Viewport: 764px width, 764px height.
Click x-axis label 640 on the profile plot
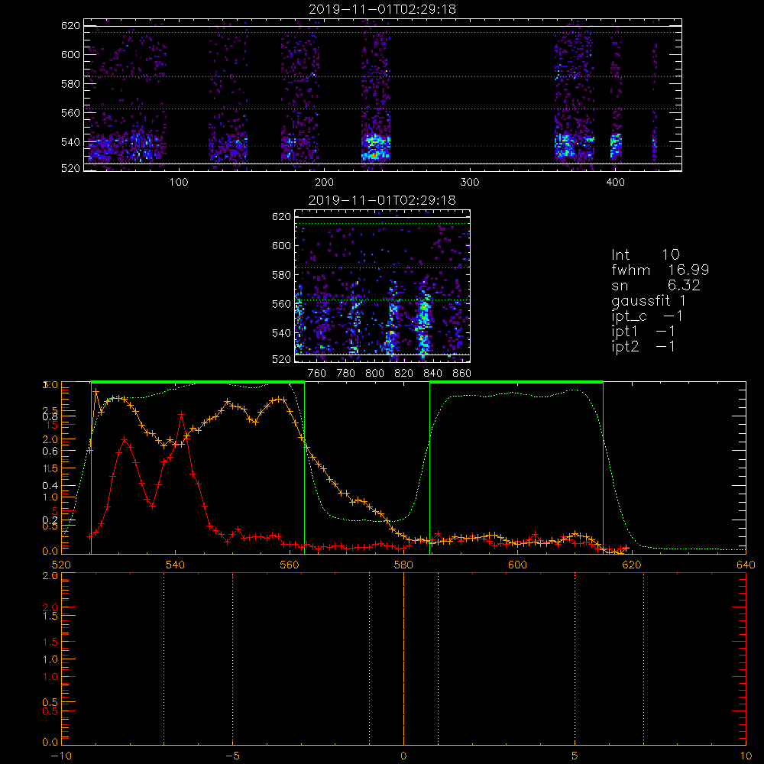coord(746,565)
